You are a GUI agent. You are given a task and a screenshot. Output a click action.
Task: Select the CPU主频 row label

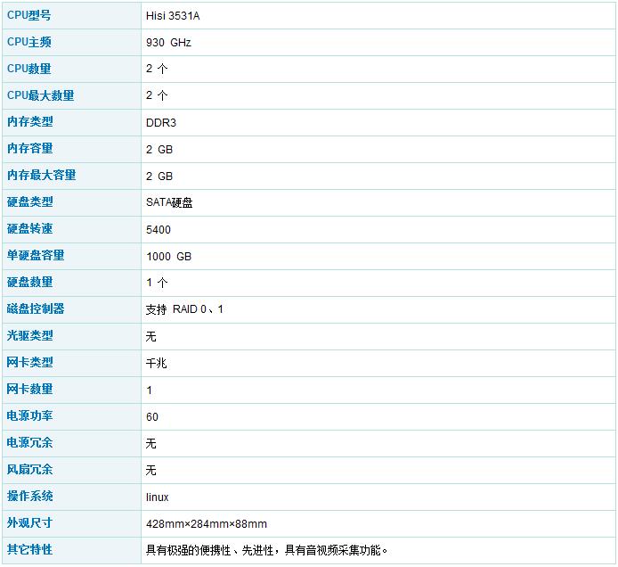[29, 42]
